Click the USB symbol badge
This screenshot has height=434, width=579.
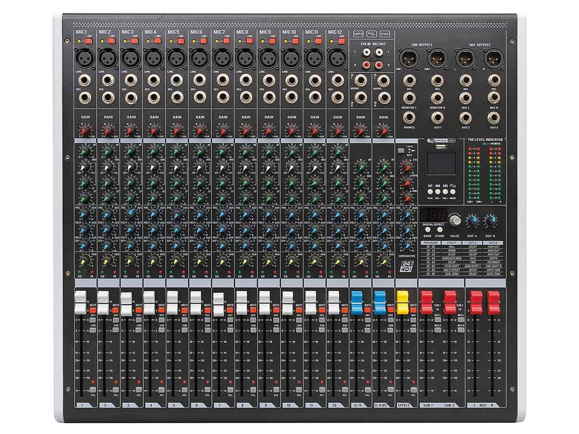coord(372,34)
